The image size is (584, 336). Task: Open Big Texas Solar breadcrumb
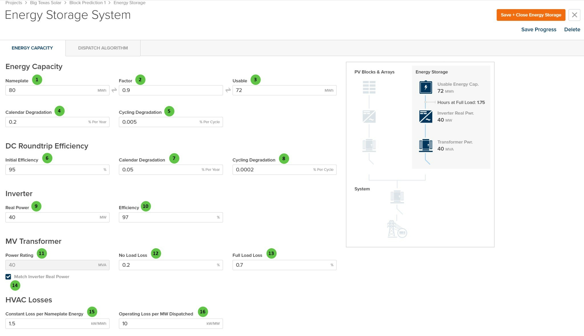pyautogui.click(x=46, y=3)
